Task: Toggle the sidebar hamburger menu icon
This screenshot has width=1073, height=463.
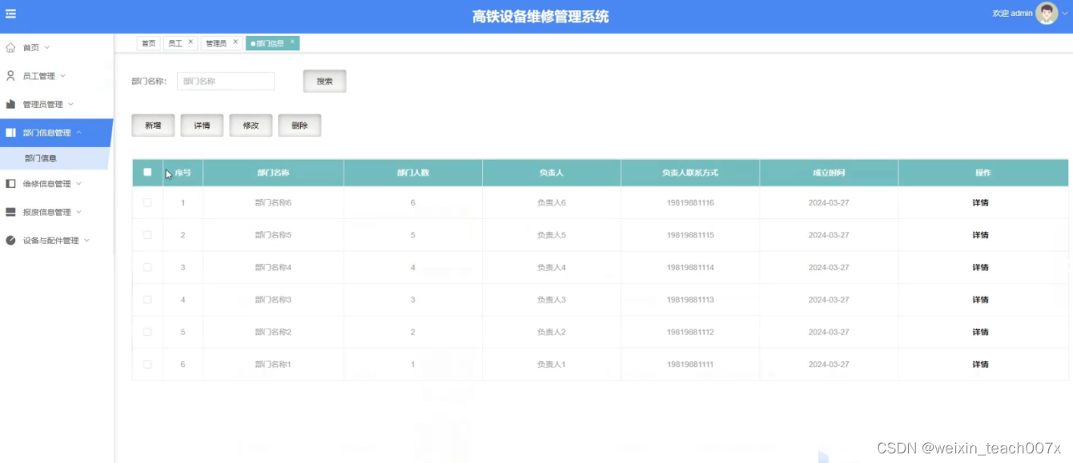Action: pos(11,14)
